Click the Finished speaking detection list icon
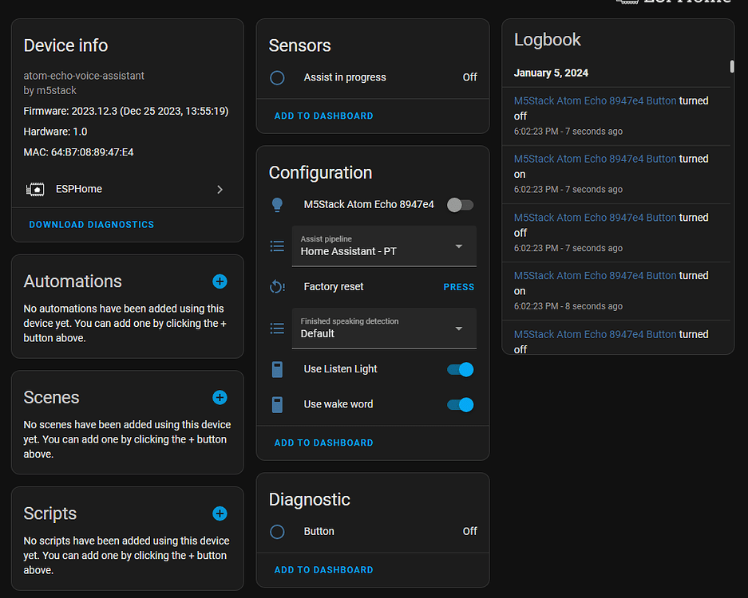 pyautogui.click(x=277, y=328)
